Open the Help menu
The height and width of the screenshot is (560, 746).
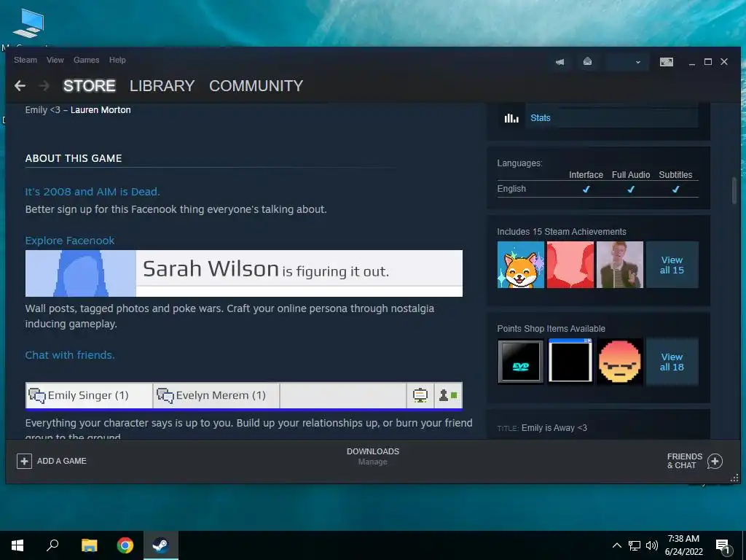(x=117, y=60)
